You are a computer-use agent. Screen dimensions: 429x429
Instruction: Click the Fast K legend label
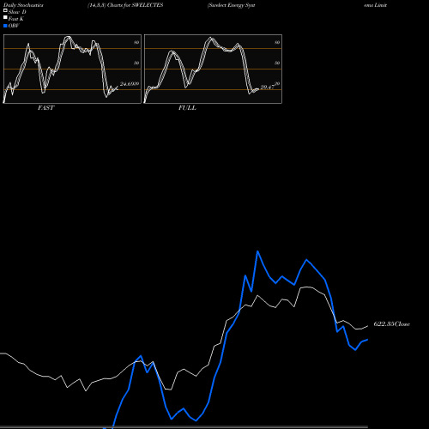point(16,19)
